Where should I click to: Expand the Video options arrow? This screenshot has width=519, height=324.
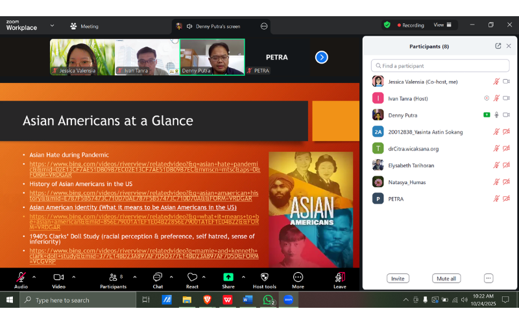(x=73, y=276)
